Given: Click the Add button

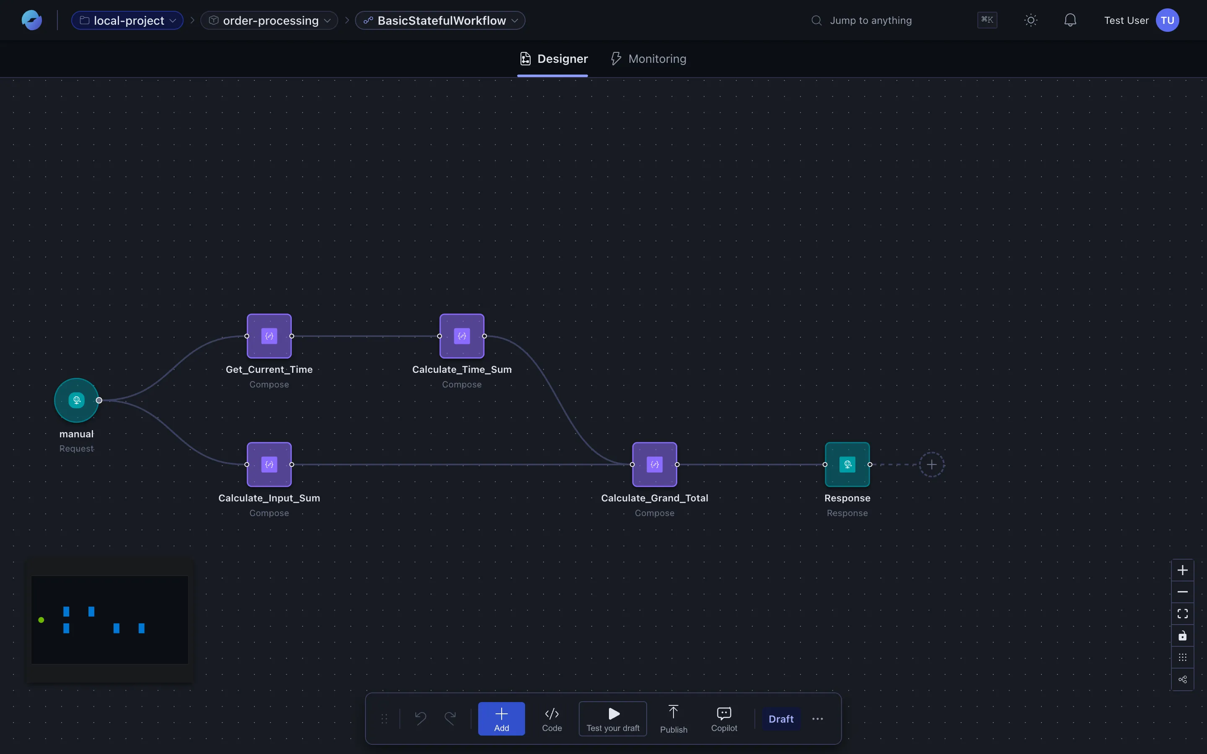Looking at the screenshot, I should (501, 718).
